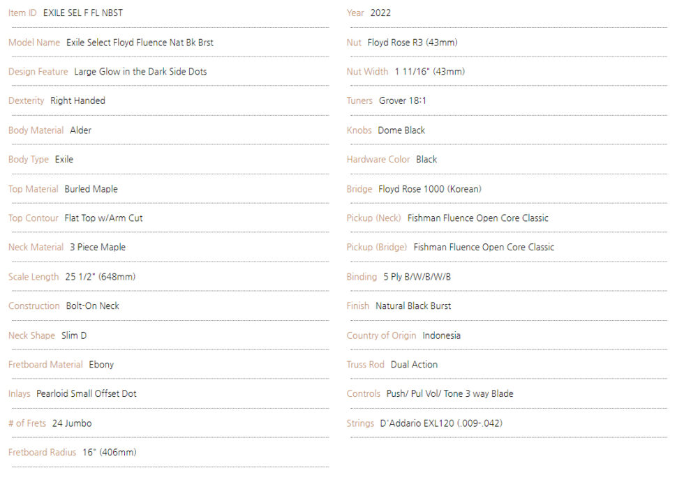Click the Floyd Rose R3 (43mm) nut value
The image size is (684, 484).
(412, 43)
